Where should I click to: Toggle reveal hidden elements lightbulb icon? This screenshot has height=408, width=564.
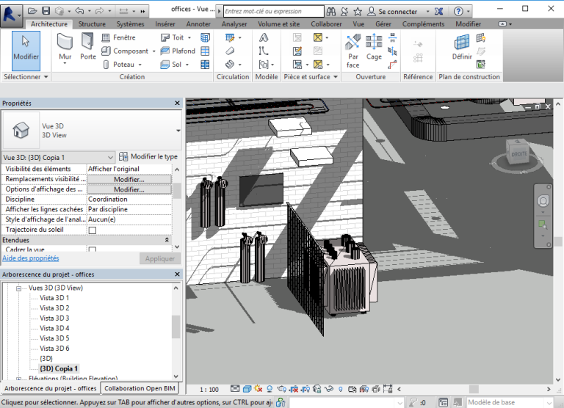point(340,389)
